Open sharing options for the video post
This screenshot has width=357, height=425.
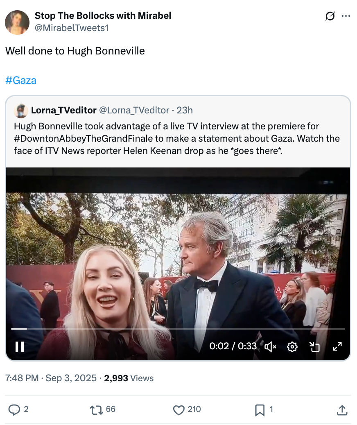pos(342,409)
